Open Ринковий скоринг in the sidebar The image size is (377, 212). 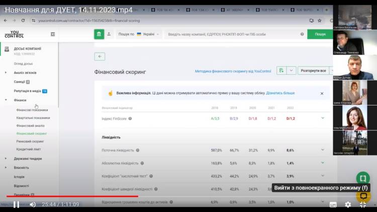tap(31, 142)
